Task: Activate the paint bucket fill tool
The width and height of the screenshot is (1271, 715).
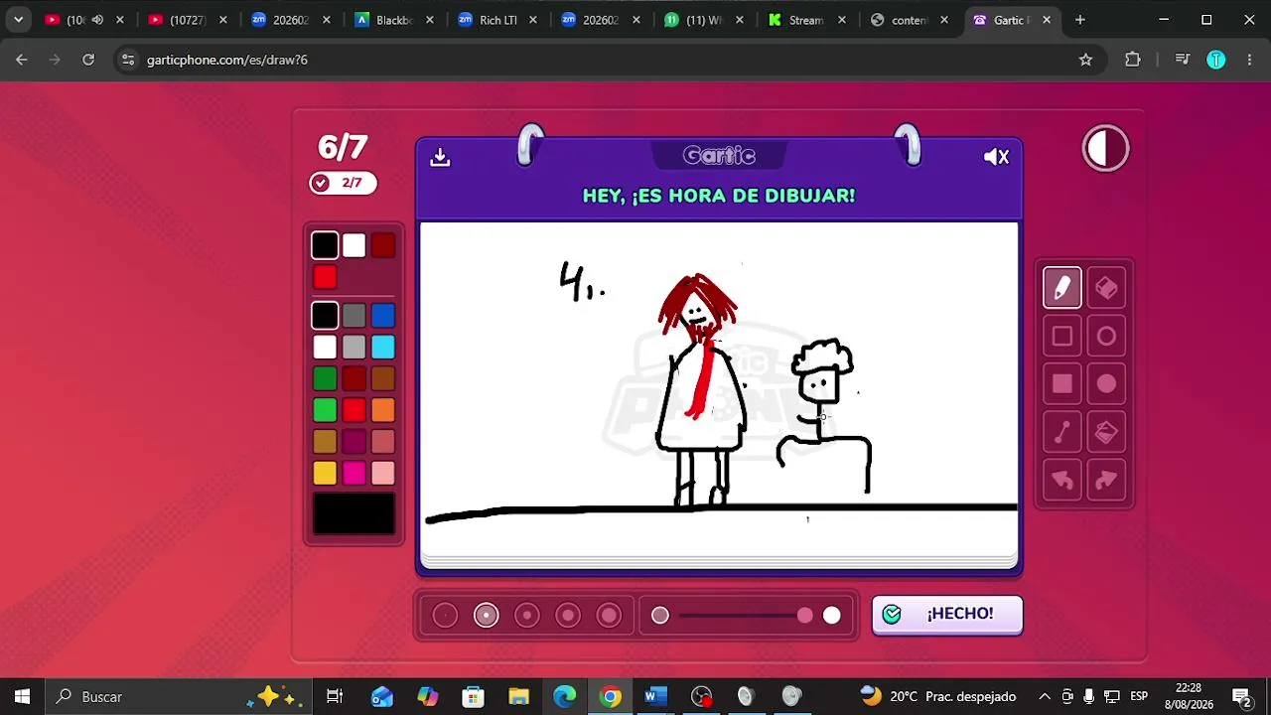Action: (1106, 432)
